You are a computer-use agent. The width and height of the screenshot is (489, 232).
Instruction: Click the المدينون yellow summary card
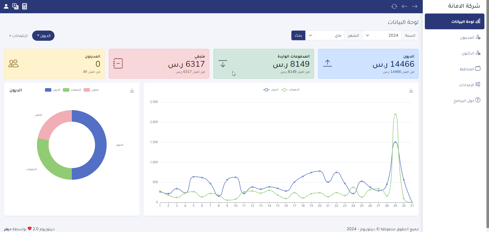[54, 64]
